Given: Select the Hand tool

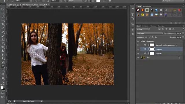Looking at the screenshot, I should coord(3,78).
